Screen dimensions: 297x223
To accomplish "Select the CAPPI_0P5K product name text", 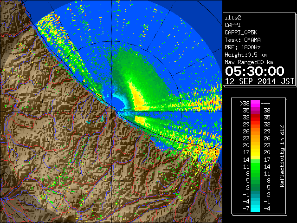I will (241, 33).
